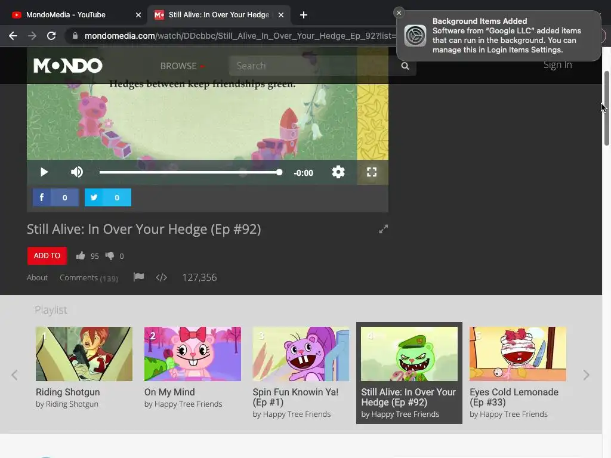Open Still Alive playlist thumbnail
This screenshot has height=458, width=611.
pyautogui.click(x=409, y=354)
